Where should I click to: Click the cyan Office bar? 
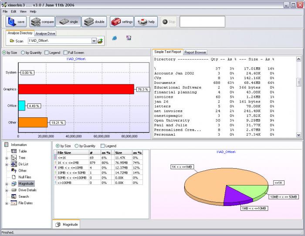pos(22,106)
